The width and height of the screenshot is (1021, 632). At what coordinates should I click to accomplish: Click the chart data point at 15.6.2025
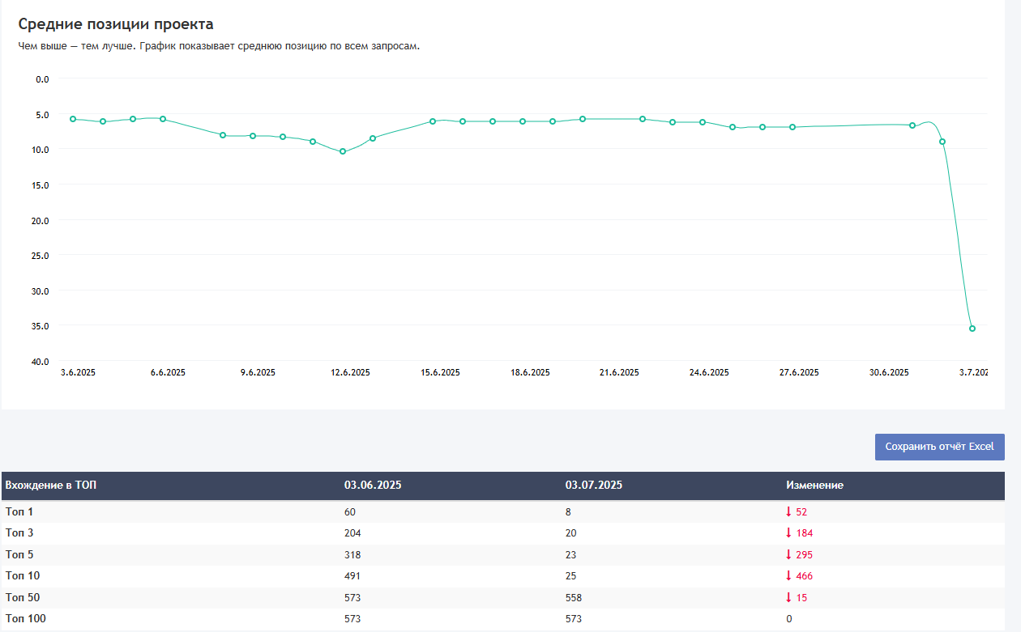tap(433, 121)
